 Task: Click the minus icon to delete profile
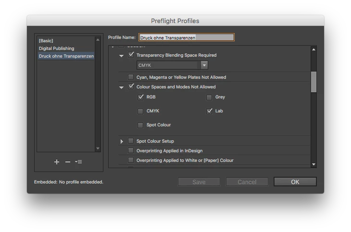click(68, 162)
